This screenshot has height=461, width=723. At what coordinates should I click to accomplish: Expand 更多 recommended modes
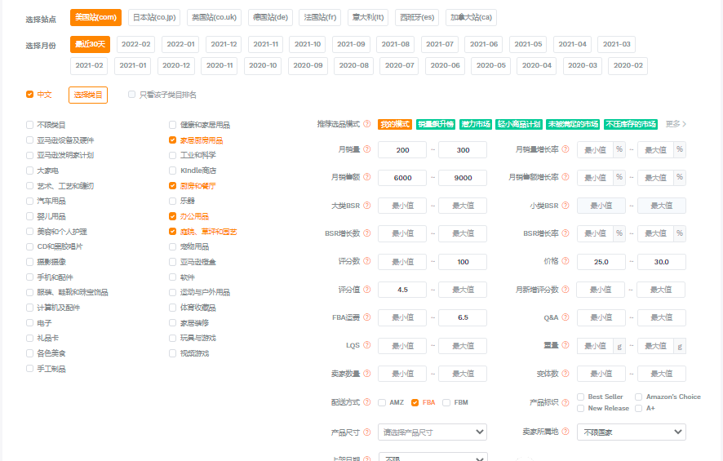[676, 124]
